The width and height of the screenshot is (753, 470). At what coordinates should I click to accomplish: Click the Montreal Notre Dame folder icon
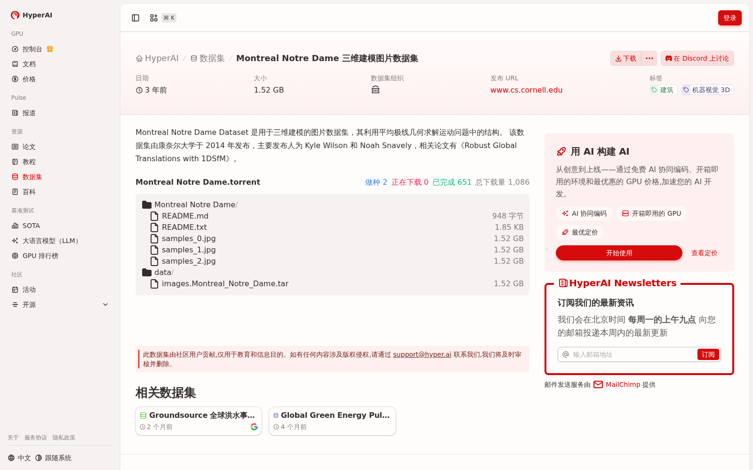[x=147, y=205]
